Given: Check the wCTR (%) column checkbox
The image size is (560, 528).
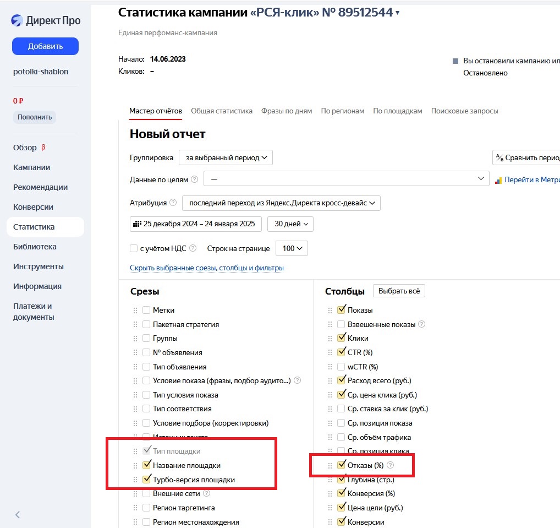Looking at the screenshot, I should click(x=341, y=367).
